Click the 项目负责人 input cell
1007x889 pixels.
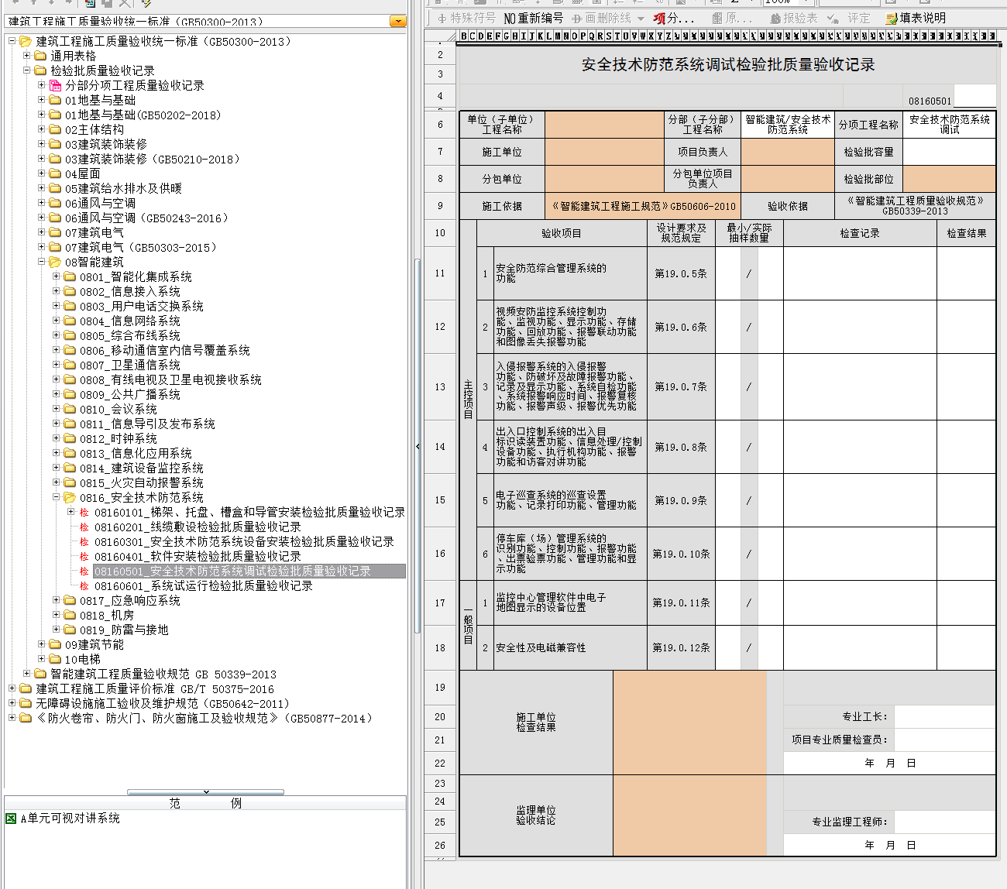click(x=788, y=152)
